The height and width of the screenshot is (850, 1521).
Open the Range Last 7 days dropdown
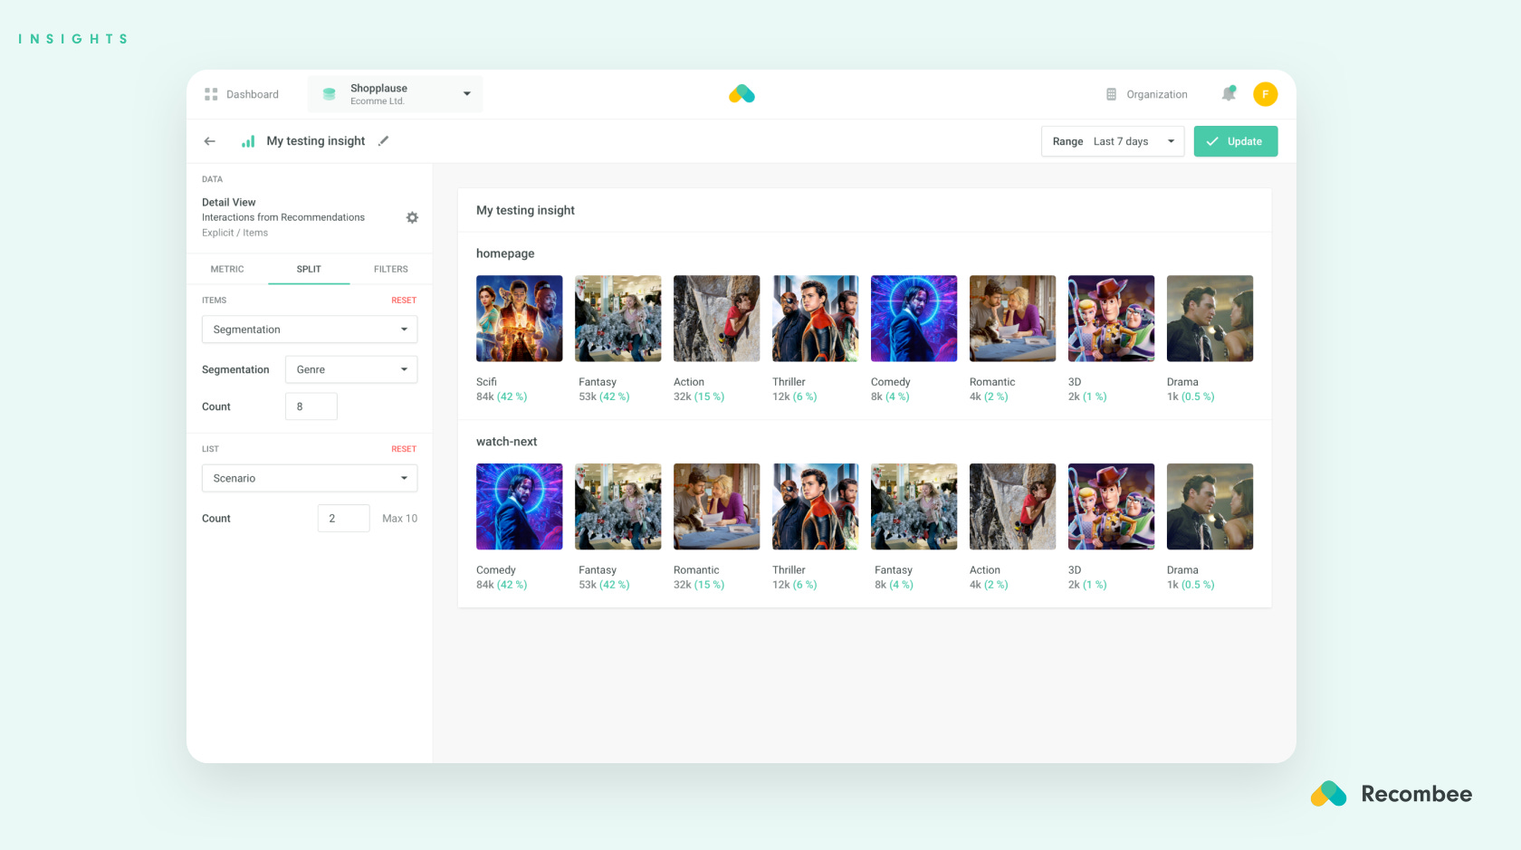[x=1113, y=141]
